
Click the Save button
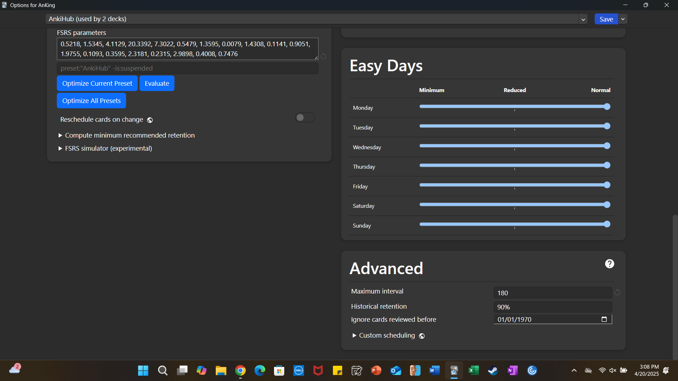click(x=606, y=19)
